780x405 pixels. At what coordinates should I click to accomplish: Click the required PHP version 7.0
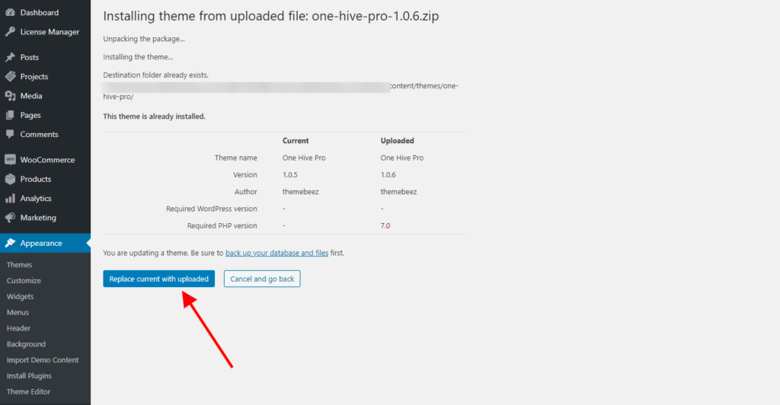click(385, 225)
